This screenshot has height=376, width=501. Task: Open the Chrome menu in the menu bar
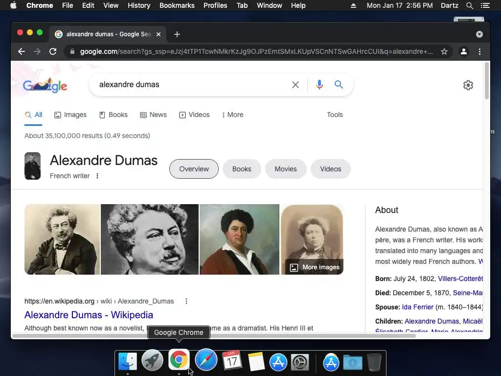40,5
